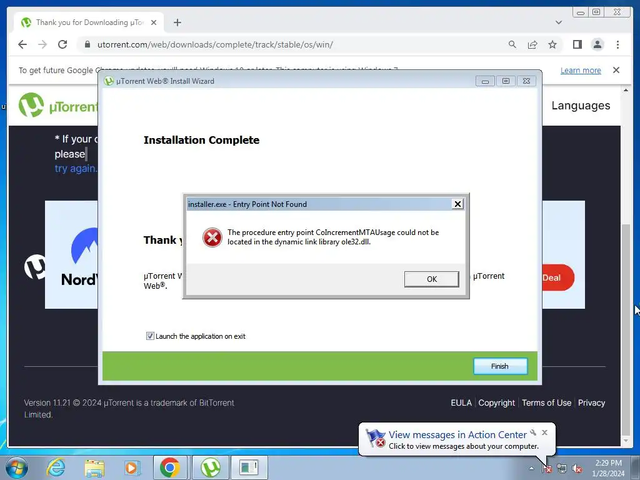Open the Chrome three-dot menu
Image resolution: width=640 pixels, height=480 pixels.
617,44
